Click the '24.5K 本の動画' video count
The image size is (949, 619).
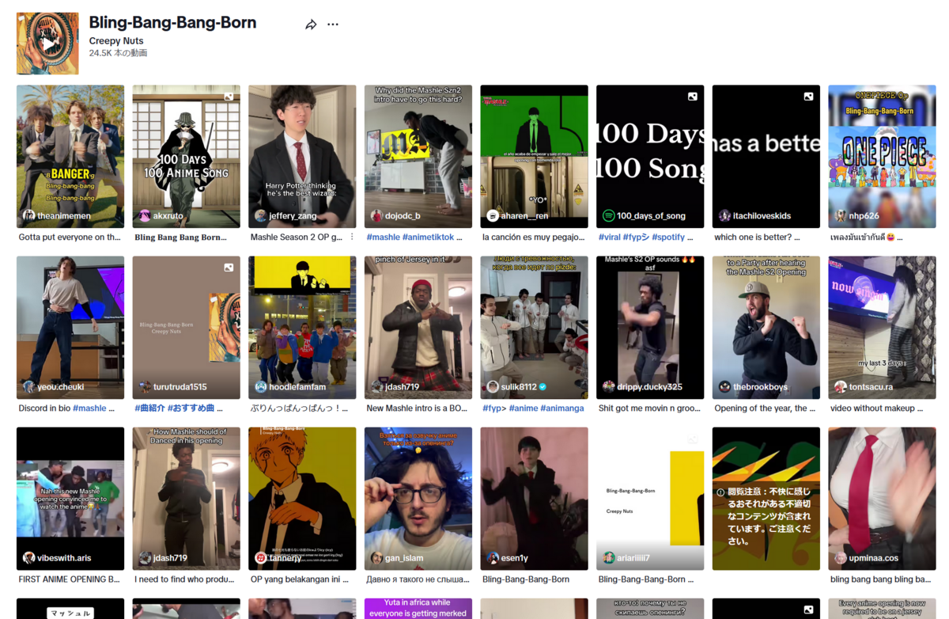(118, 53)
